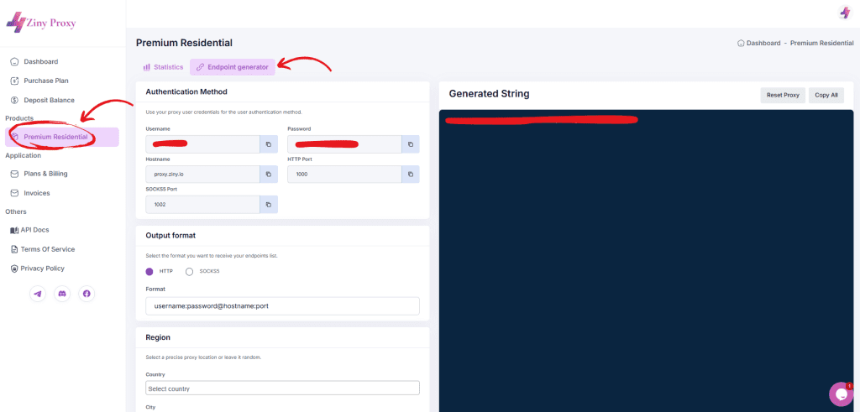Click the Region section heading
The height and width of the screenshot is (412, 860).
[158, 337]
